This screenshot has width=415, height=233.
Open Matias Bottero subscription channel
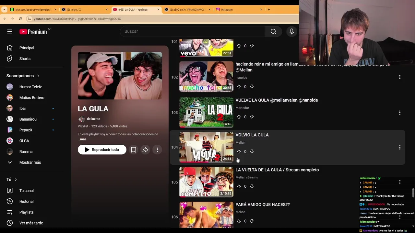coord(32,98)
